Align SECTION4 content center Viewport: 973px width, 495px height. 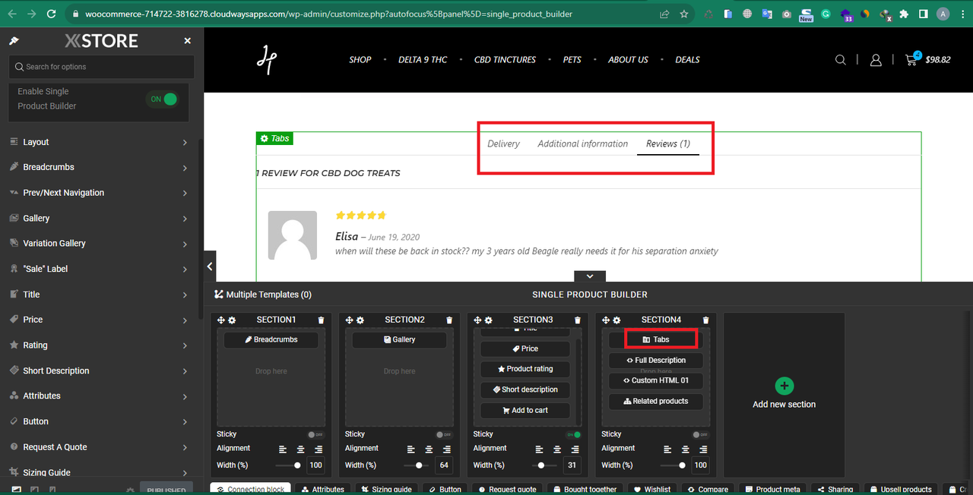coord(686,449)
